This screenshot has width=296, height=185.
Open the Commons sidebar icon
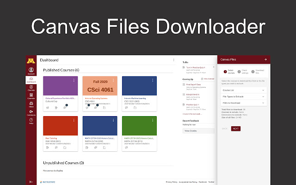point(31,113)
